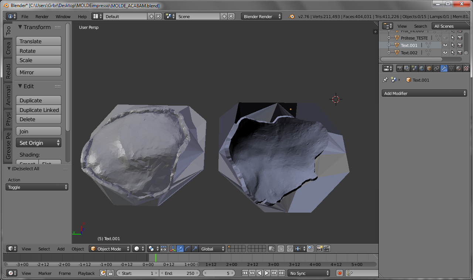
Task: Open the Render Layers properties icon
Action: [x=407, y=68]
